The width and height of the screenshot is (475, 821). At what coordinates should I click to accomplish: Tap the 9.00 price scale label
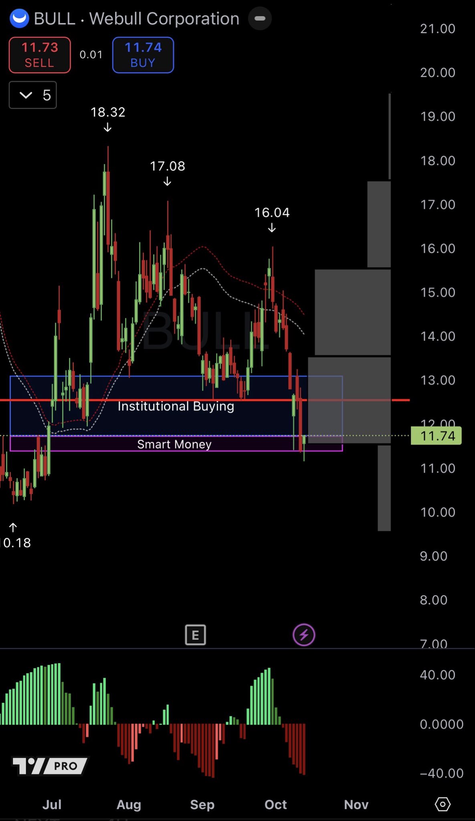tap(433, 556)
